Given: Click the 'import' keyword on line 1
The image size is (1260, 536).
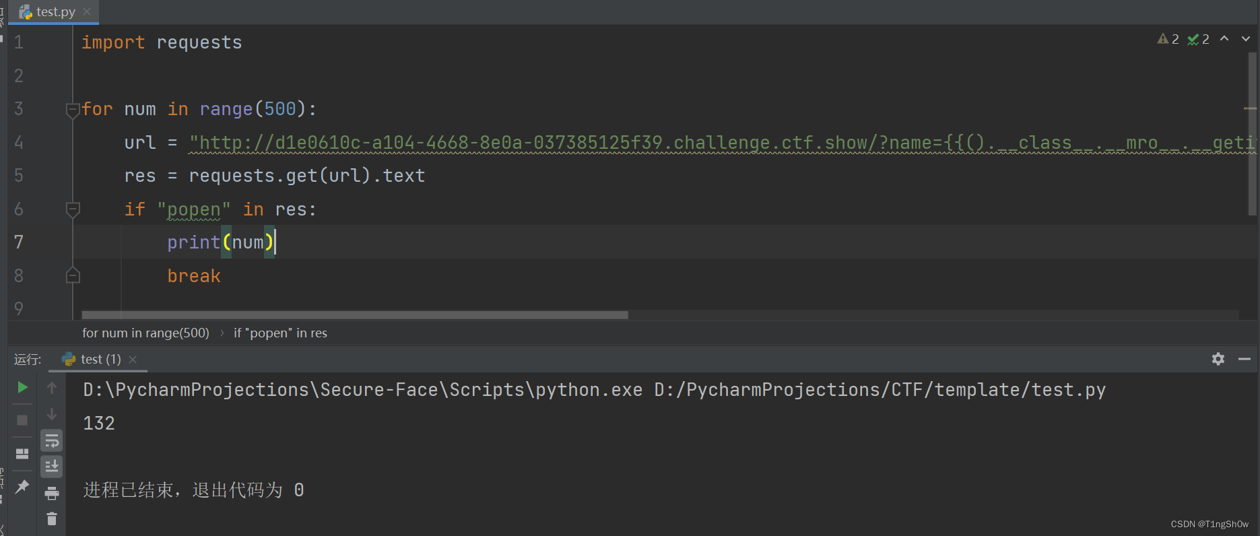Looking at the screenshot, I should (113, 42).
